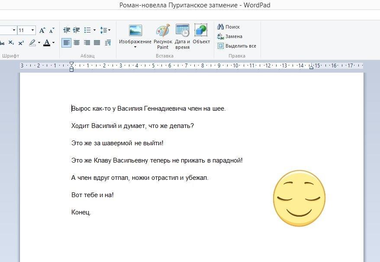Image resolution: width=380 pixels, height=262 pixels.
Task: Apply superscript formatting
Action: pyautogui.click(x=21, y=43)
